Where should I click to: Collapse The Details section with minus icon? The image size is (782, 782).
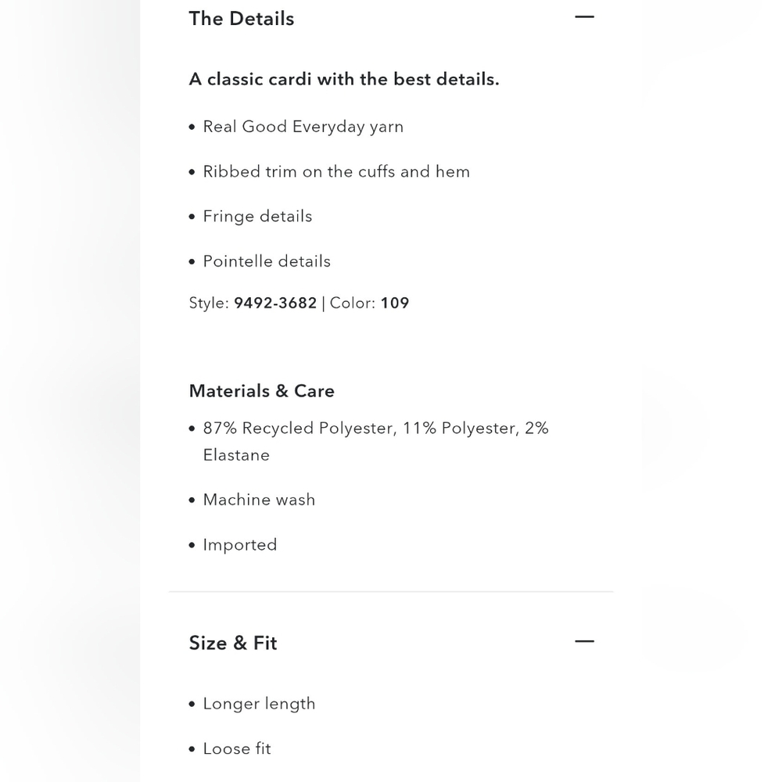pyautogui.click(x=584, y=17)
